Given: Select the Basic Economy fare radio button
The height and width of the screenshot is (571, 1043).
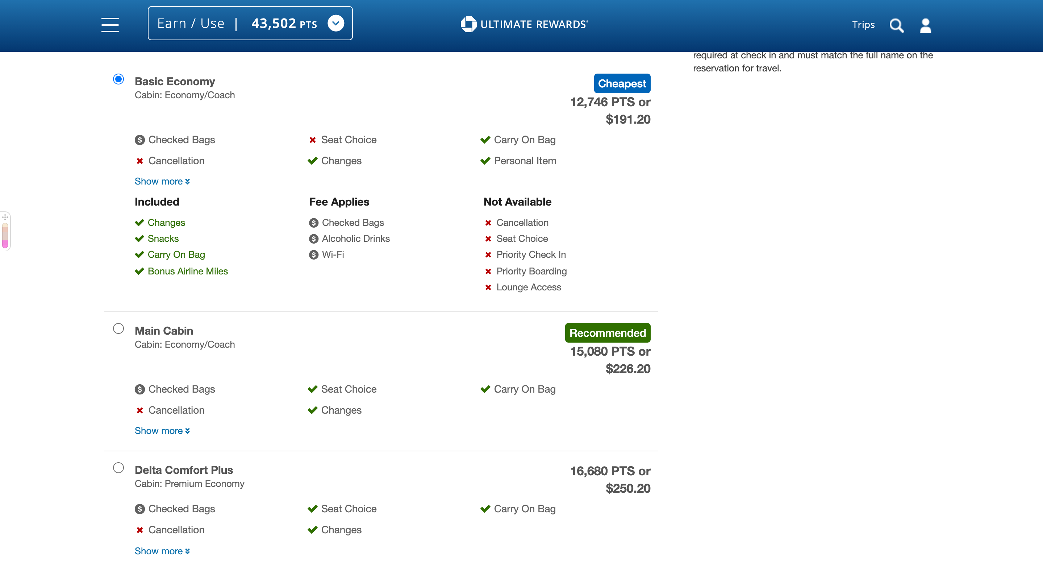Looking at the screenshot, I should tap(118, 79).
